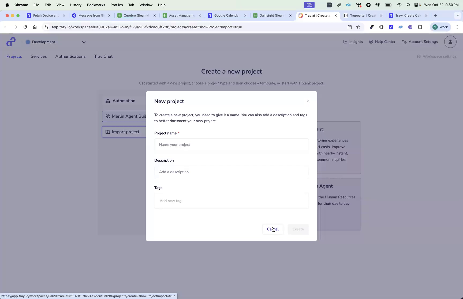This screenshot has height=299, width=463.
Task: Click the Name your project field
Action: tap(231, 145)
